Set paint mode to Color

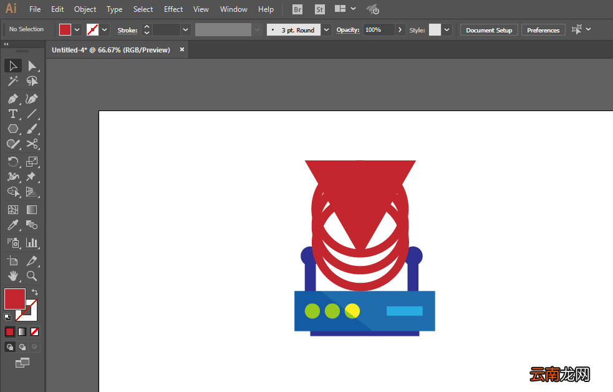[10, 331]
